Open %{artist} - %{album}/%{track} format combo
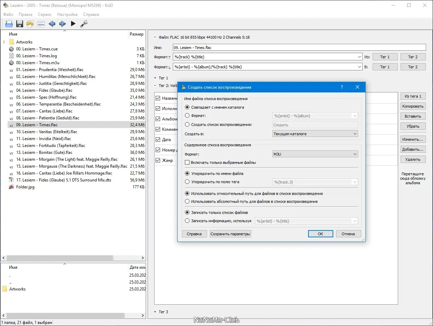This screenshot has height=326, width=433. click(267, 67)
